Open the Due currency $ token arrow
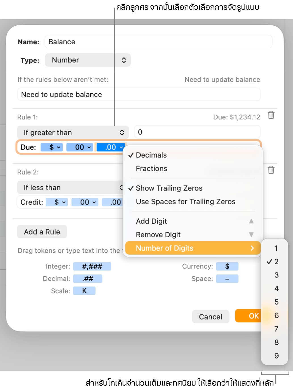Viewport: 293px width, 388px height. click(x=58, y=147)
